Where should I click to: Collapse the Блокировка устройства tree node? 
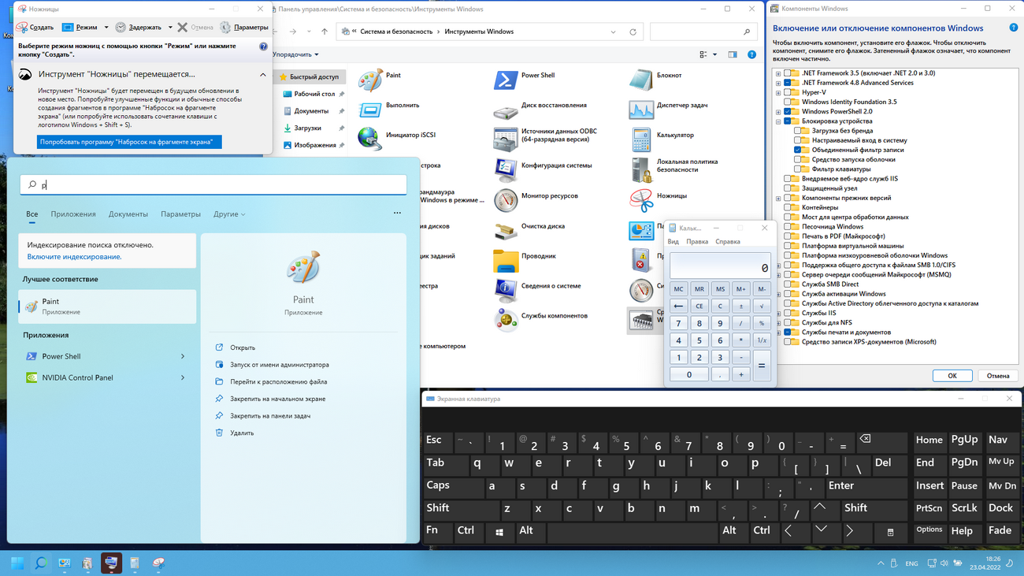(x=778, y=121)
